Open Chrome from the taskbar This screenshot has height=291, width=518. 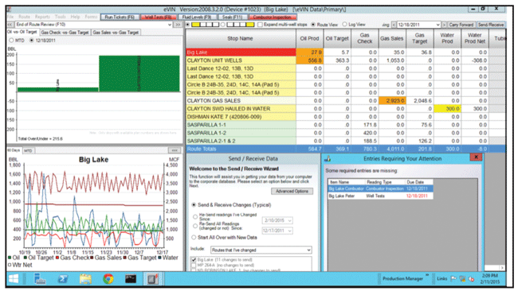108,279
